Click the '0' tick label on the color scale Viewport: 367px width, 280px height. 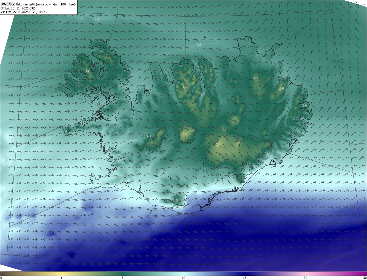coord(1,278)
